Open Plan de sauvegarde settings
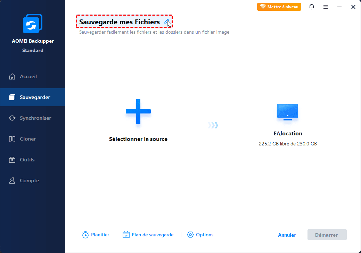The width and height of the screenshot is (361, 253). tap(148, 235)
